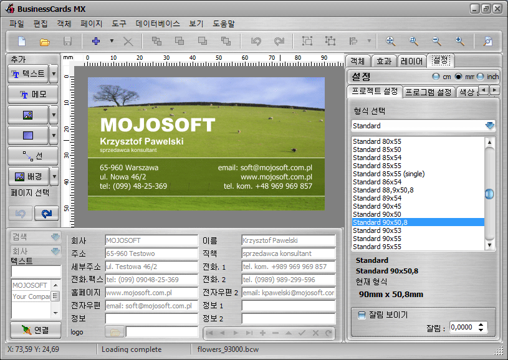The width and height of the screenshot is (508, 360).
Task: Click the 메모 memo button
Action: pos(32,94)
